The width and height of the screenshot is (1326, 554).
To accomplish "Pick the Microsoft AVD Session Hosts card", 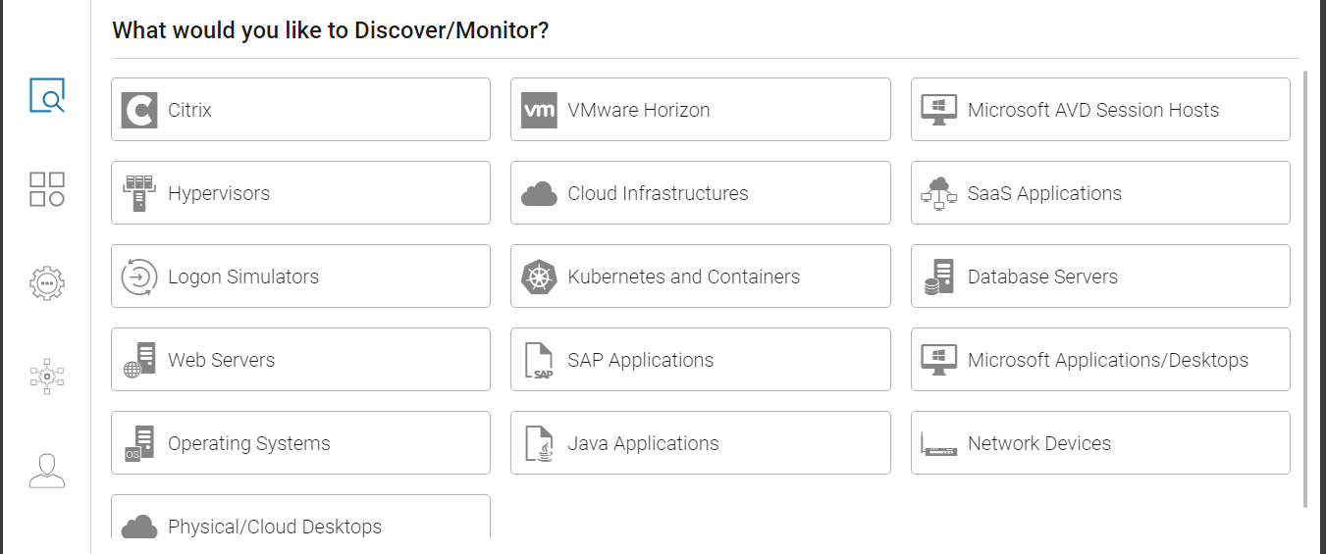I will coord(1100,110).
